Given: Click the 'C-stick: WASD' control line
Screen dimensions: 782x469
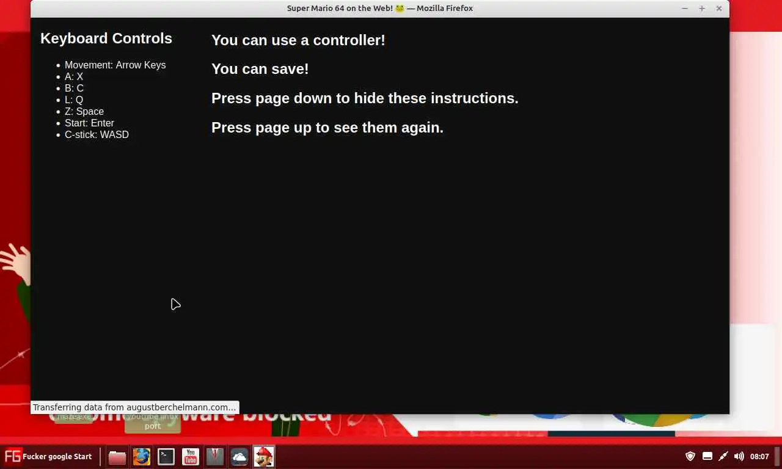Looking at the screenshot, I should point(97,134).
